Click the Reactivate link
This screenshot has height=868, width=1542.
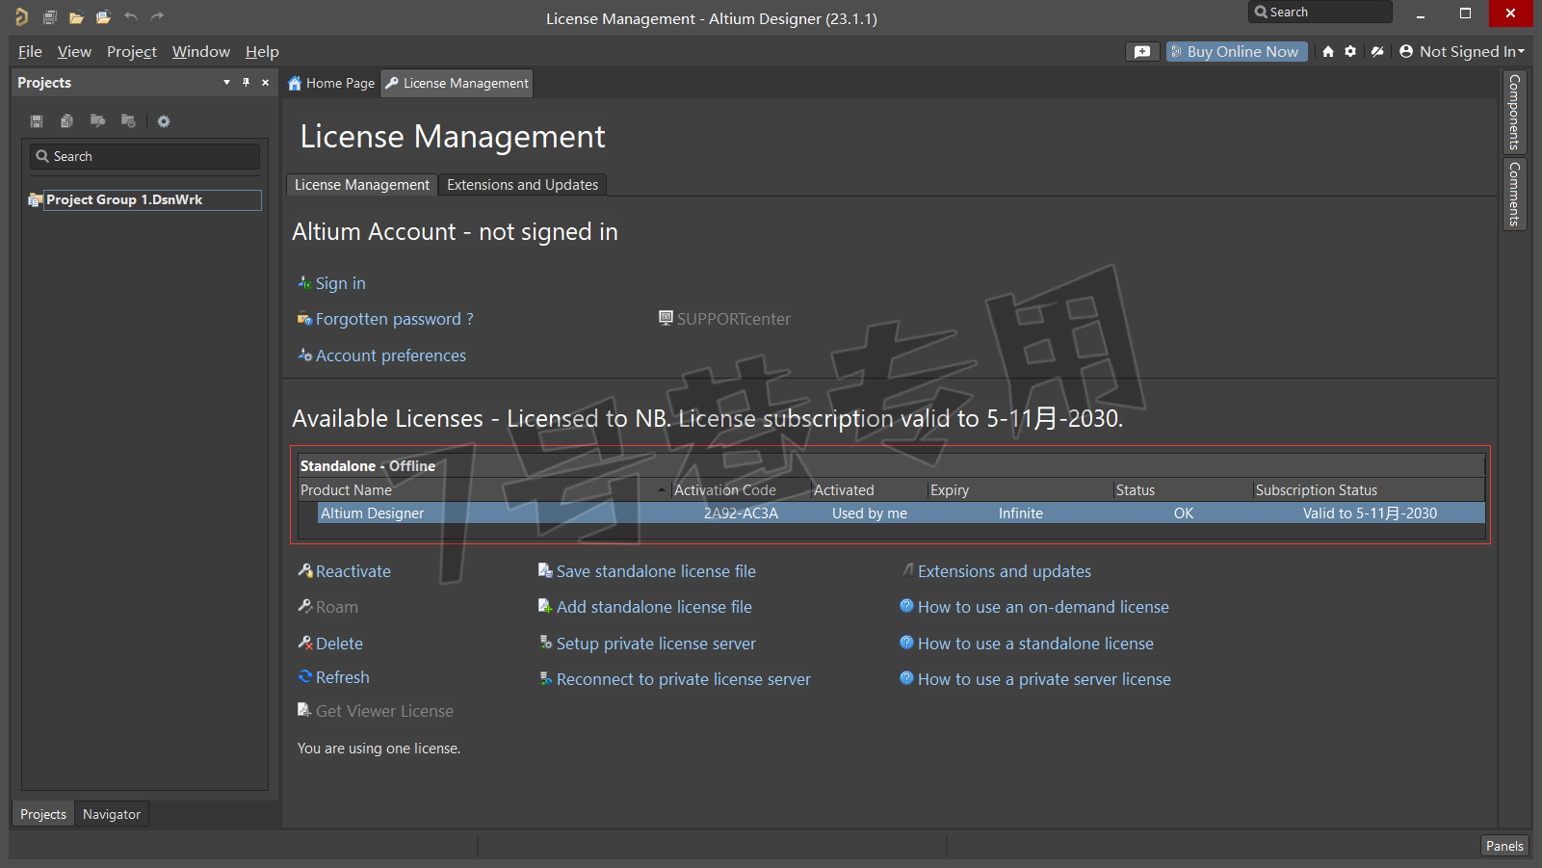click(x=353, y=571)
